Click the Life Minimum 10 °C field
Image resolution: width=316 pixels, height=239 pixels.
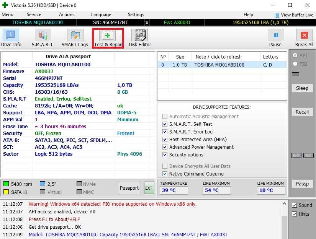271,190
